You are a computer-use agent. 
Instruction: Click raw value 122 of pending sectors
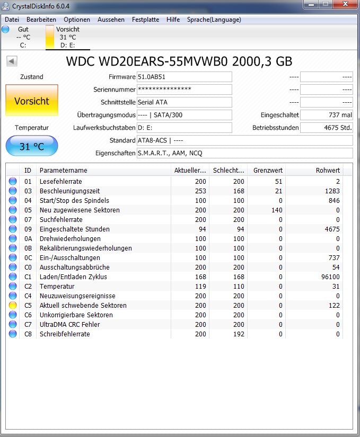334,306
